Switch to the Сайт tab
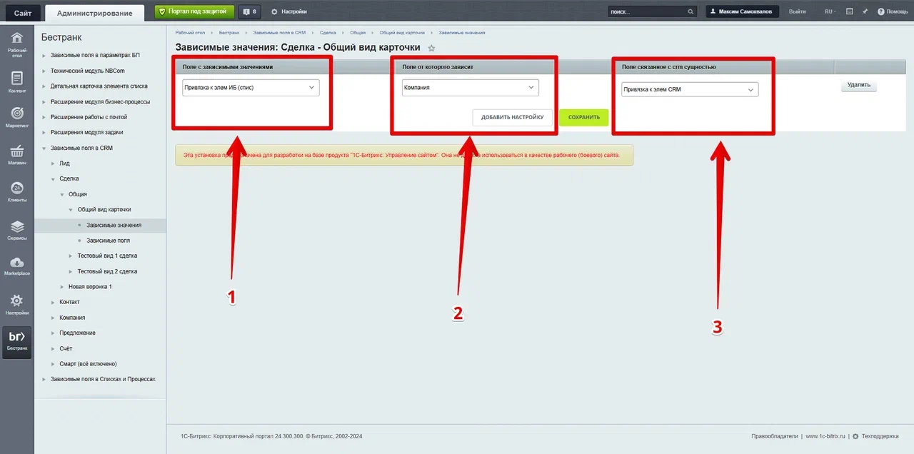914x454 pixels. (21, 13)
